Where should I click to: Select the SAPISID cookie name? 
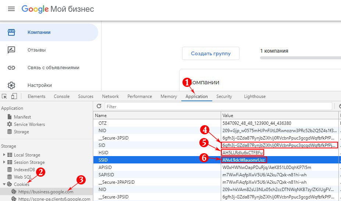point(106,174)
